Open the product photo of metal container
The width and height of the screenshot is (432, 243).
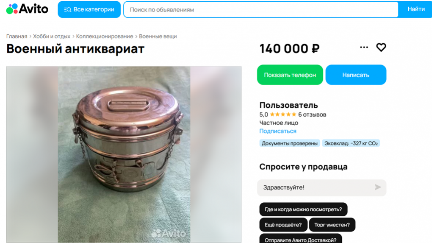(124, 154)
